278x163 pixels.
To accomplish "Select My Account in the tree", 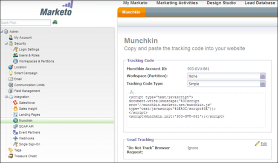I will [x=23, y=38].
